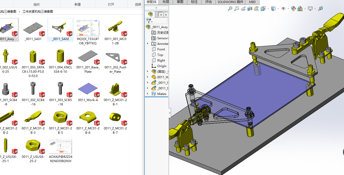Image resolution: width=344 pixels, height=175 pixels.
Task: Switch to the 布局 tab
Action: (166, 2)
